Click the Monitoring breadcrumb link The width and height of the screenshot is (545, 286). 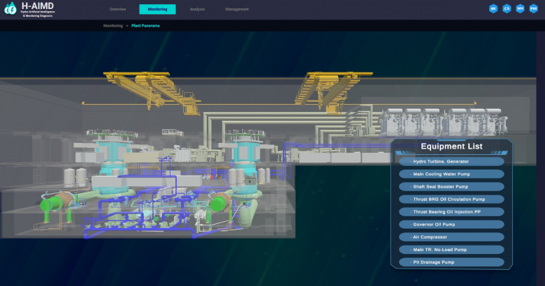pyautogui.click(x=112, y=26)
